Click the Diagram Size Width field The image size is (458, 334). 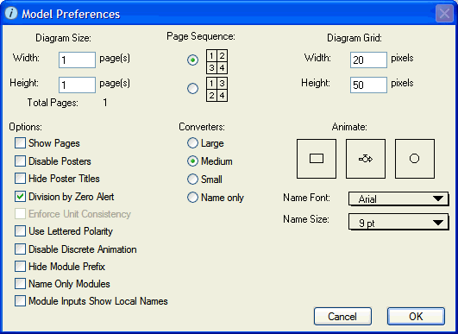(x=77, y=60)
